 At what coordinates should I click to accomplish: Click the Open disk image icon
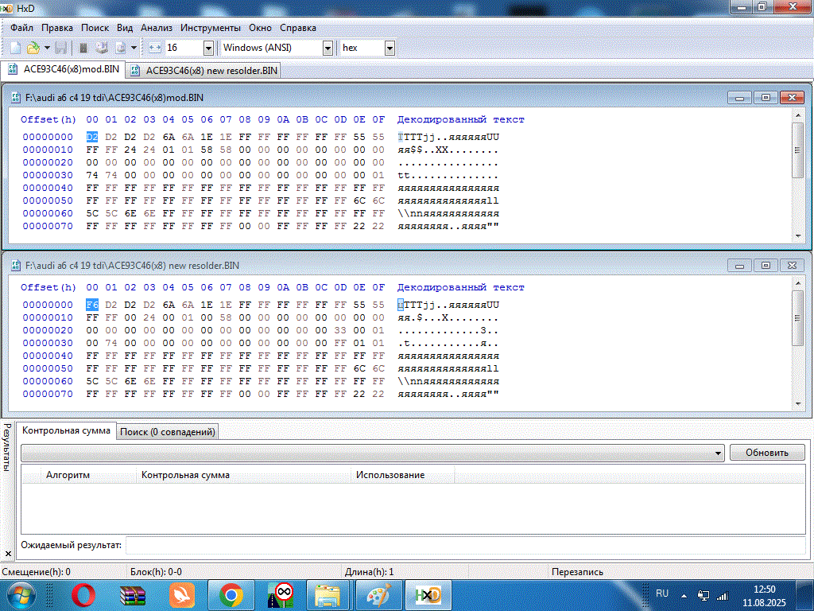point(121,48)
